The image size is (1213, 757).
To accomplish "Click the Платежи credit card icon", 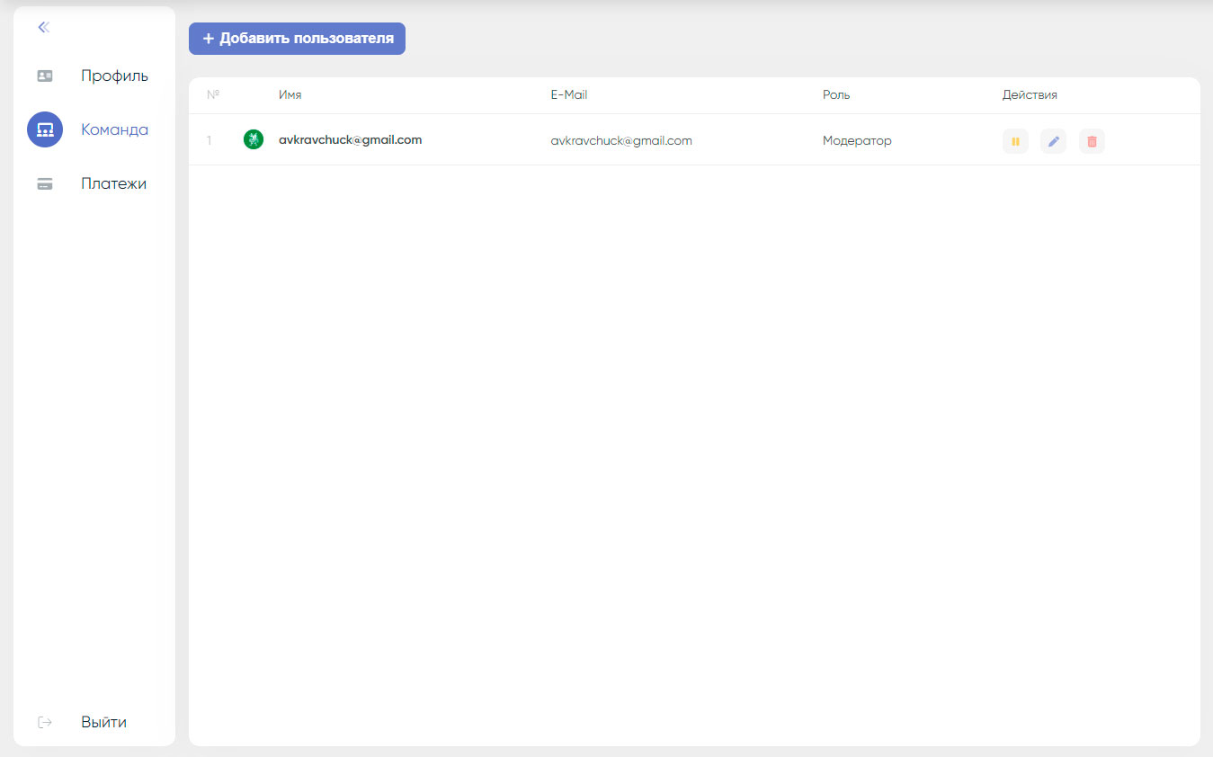I will click(x=45, y=183).
